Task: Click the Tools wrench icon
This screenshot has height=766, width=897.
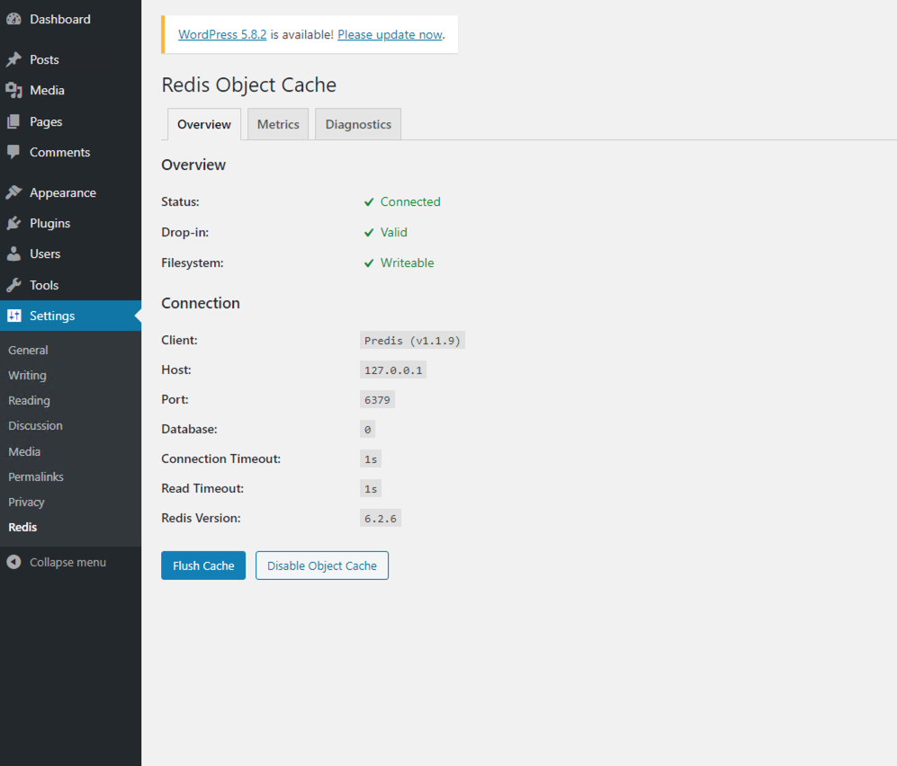Action: click(x=13, y=285)
